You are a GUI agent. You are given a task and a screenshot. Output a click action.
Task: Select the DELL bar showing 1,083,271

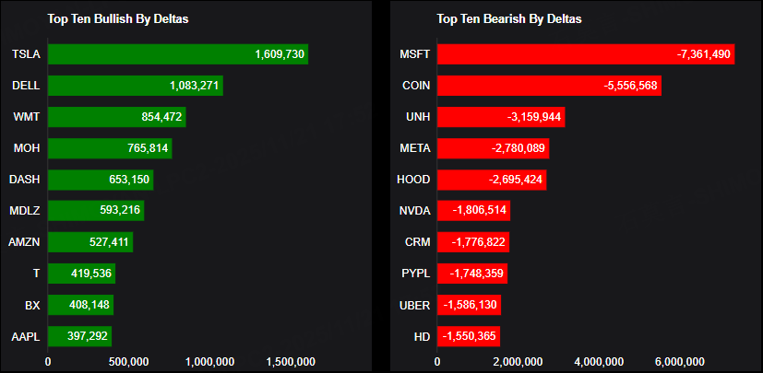(x=135, y=86)
